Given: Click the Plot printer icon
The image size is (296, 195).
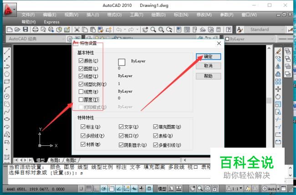Looking at the screenshot, I should 36,30.
